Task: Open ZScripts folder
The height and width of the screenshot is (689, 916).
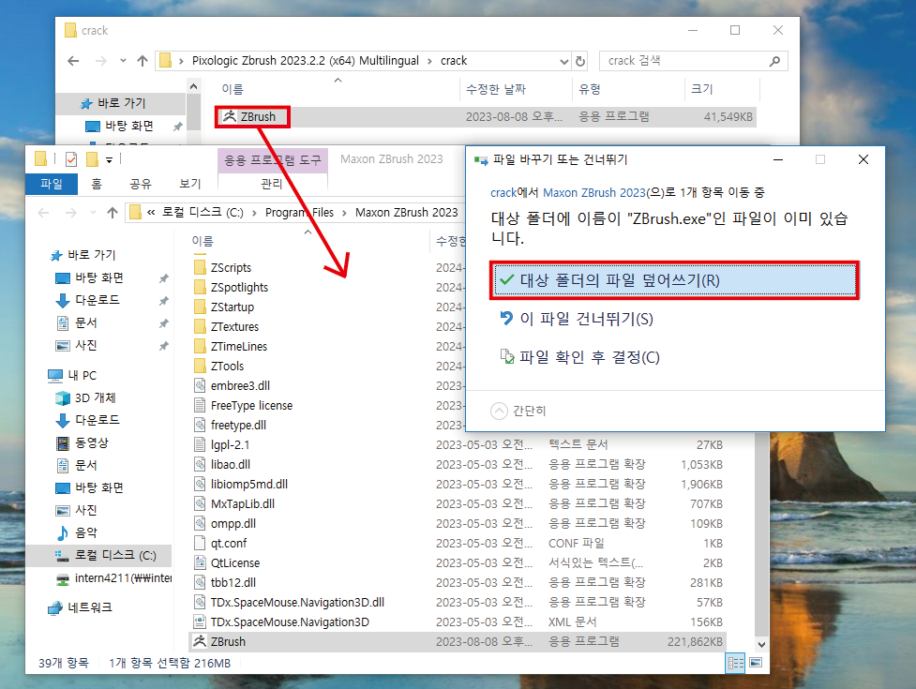Action: [231, 267]
